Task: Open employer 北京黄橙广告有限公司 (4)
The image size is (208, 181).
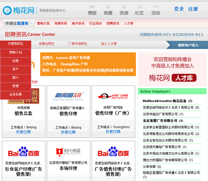Action: (x=163, y=121)
